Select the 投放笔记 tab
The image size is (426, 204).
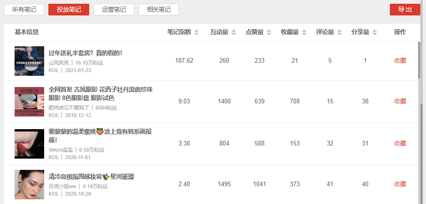[69, 9]
